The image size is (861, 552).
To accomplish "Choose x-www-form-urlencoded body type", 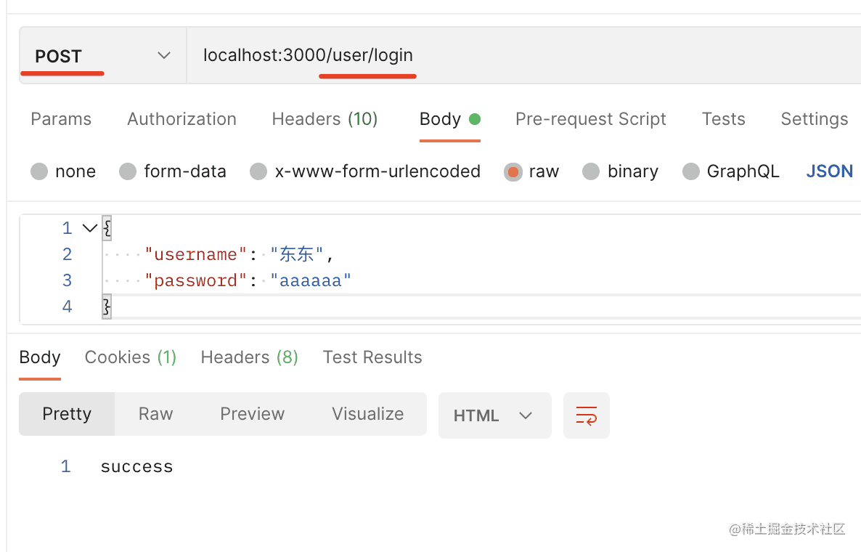I will [x=258, y=172].
